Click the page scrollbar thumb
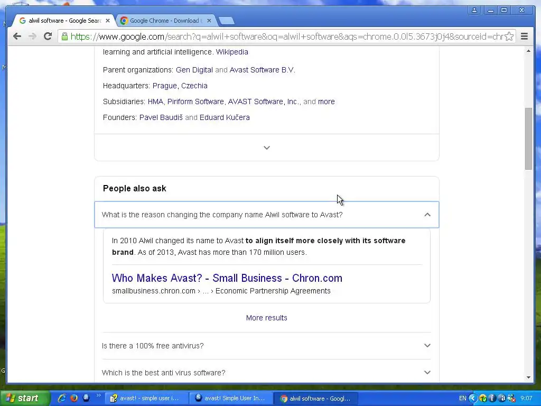The width and height of the screenshot is (541, 406). [528, 139]
